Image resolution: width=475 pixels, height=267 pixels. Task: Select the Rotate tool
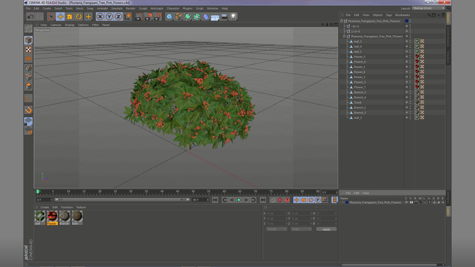(x=79, y=17)
